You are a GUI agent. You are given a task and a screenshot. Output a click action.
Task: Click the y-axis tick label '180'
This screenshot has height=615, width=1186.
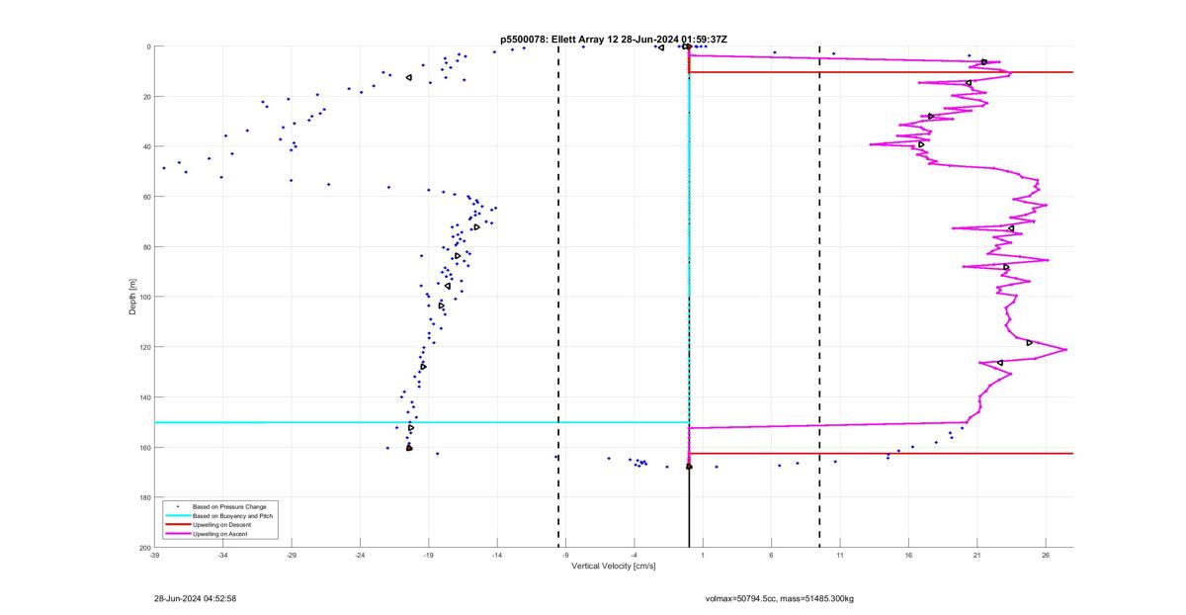(x=143, y=497)
